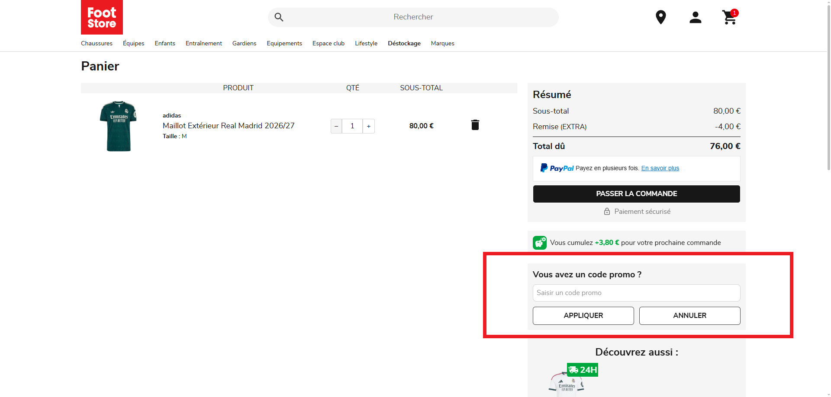Image resolution: width=831 pixels, height=397 pixels.
Task: Click the Remise (EXTRA) label
Action: 560,127
